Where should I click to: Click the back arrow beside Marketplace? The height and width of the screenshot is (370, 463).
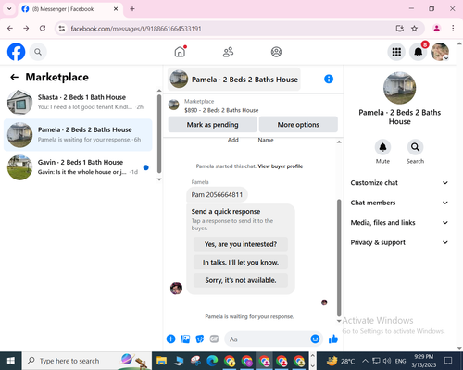click(x=14, y=77)
